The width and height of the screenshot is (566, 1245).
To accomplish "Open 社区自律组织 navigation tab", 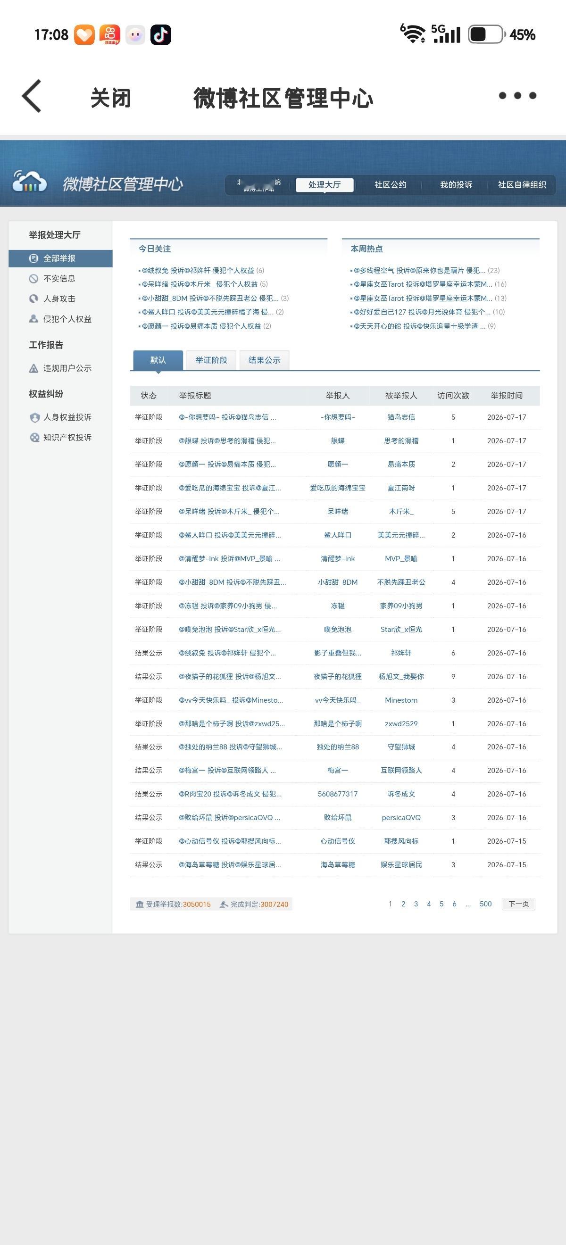I will pyautogui.click(x=522, y=184).
